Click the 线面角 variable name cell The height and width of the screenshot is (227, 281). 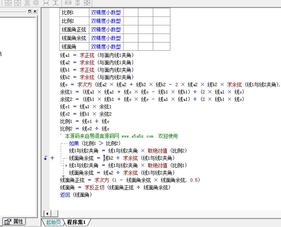69,47
